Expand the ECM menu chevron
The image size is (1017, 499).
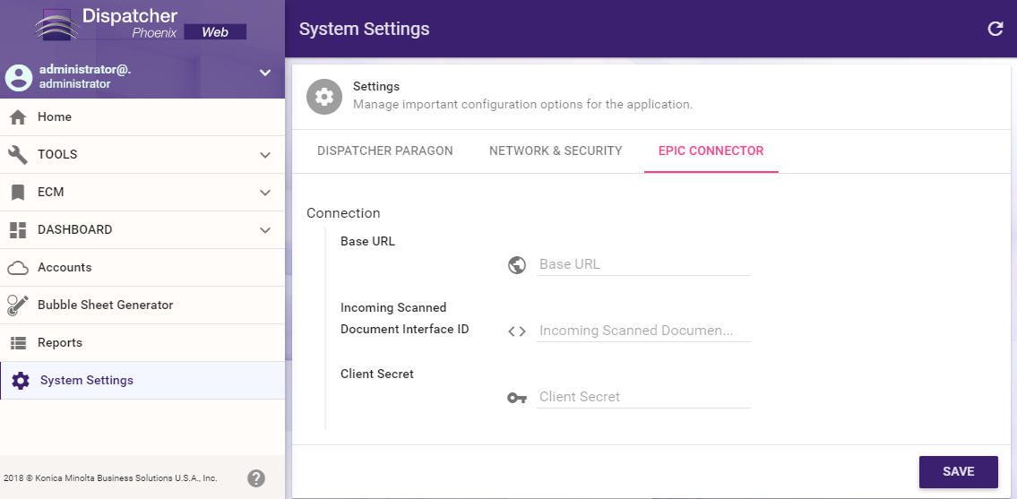pyautogui.click(x=264, y=193)
